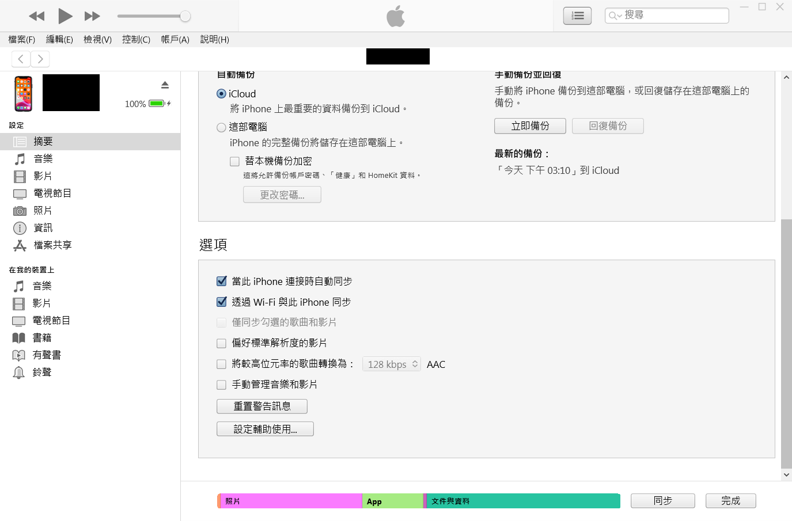792x521 pixels.
Task: Open the 檢視(V) menu
Action: [97, 39]
